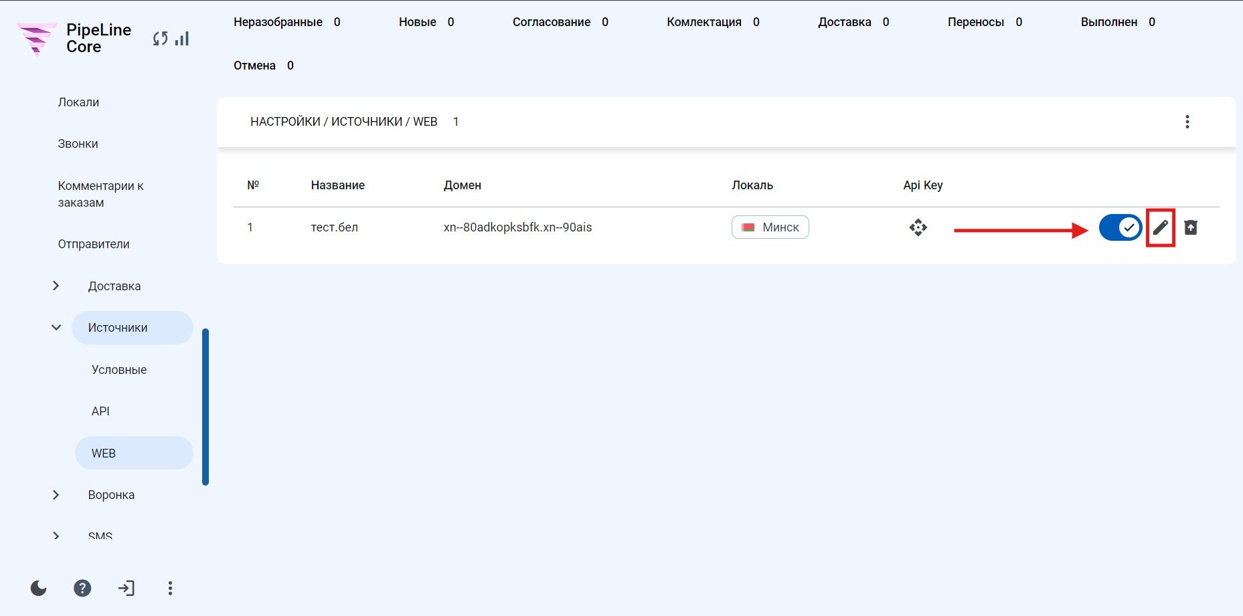Open the Условные sources subsection
Image resolution: width=1243 pixels, height=616 pixels.
coord(119,370)
